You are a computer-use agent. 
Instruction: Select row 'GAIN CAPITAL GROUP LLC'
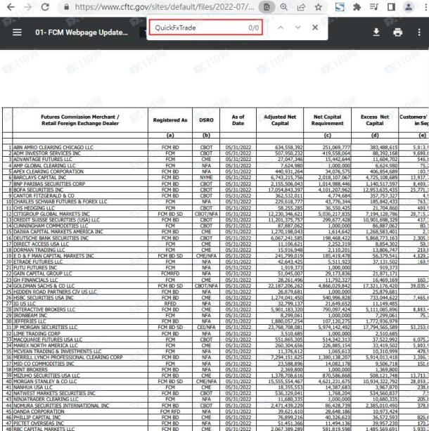click(x=216, y=274)
